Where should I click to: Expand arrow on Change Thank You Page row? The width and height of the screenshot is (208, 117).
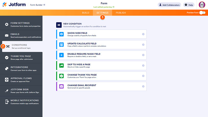coord(143,76)
